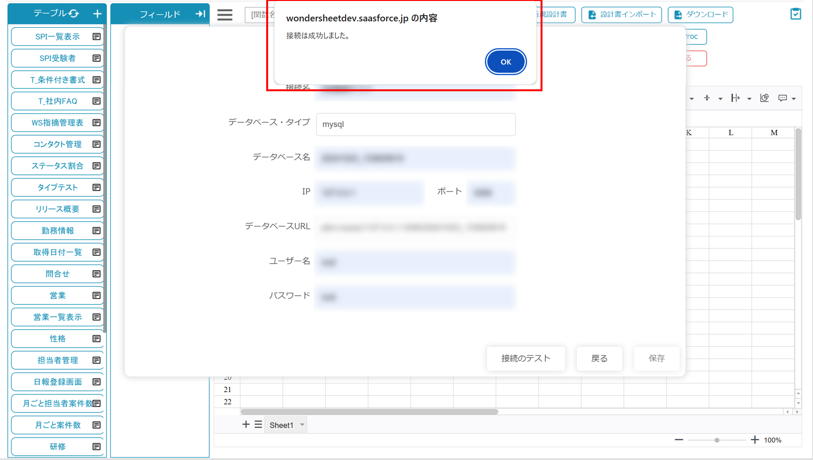Open the 日報登録画面 table
Screen dimensions: 813x460
57,382
